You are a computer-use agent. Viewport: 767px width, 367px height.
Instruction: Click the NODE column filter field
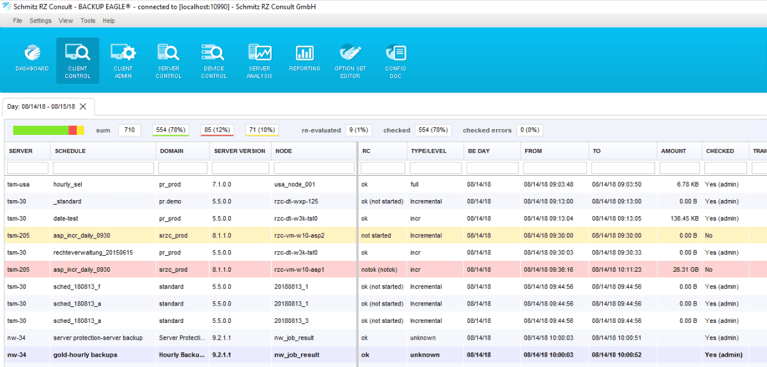(314, 168)
